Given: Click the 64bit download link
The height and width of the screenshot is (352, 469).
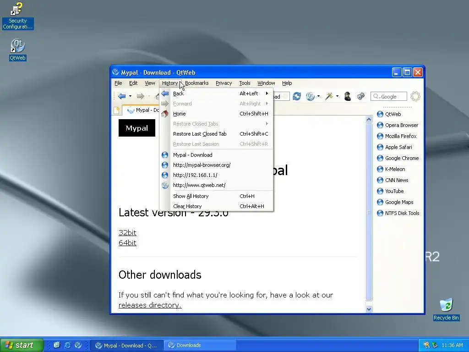Looking at the screenshot, I should 127,243.
